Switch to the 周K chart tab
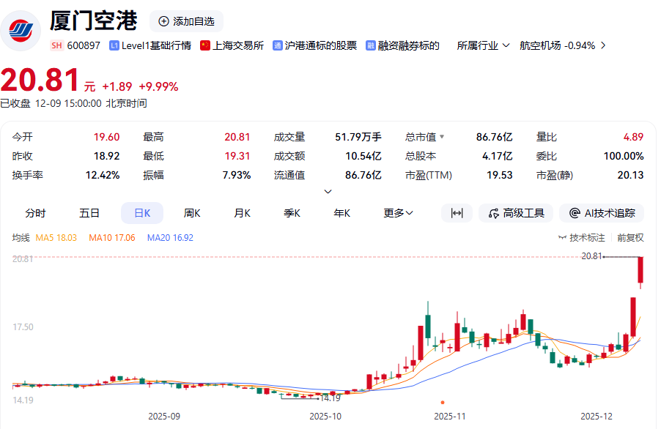Viewport: 661px width, 429px height. coord(192,213)
